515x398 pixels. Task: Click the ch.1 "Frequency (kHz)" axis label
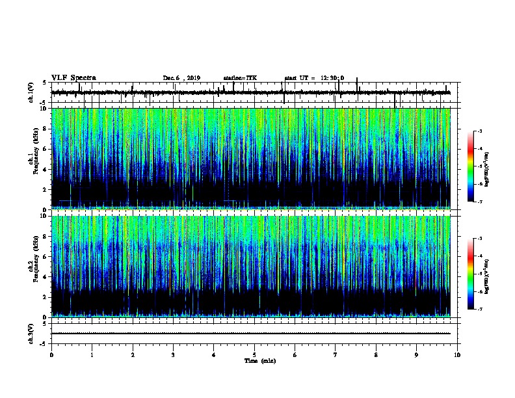click(x=36, y=152)
